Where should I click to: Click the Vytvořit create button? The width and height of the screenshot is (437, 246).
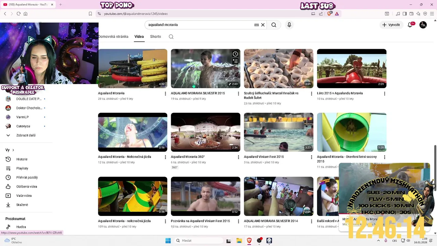click(x=391, y=25)
